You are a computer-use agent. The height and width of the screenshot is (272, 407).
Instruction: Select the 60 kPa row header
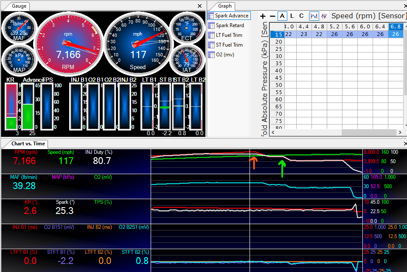click(x=277, y=99)
